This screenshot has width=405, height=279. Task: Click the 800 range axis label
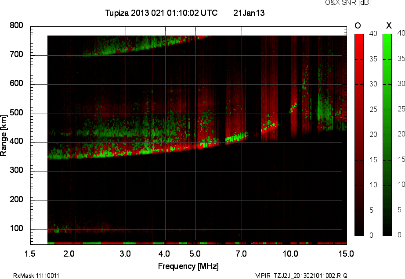point(16,25)
